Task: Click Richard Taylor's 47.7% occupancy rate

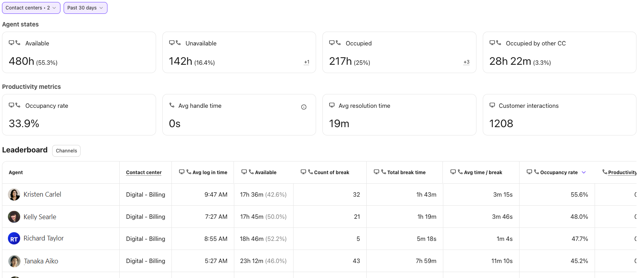Action: 580,239
